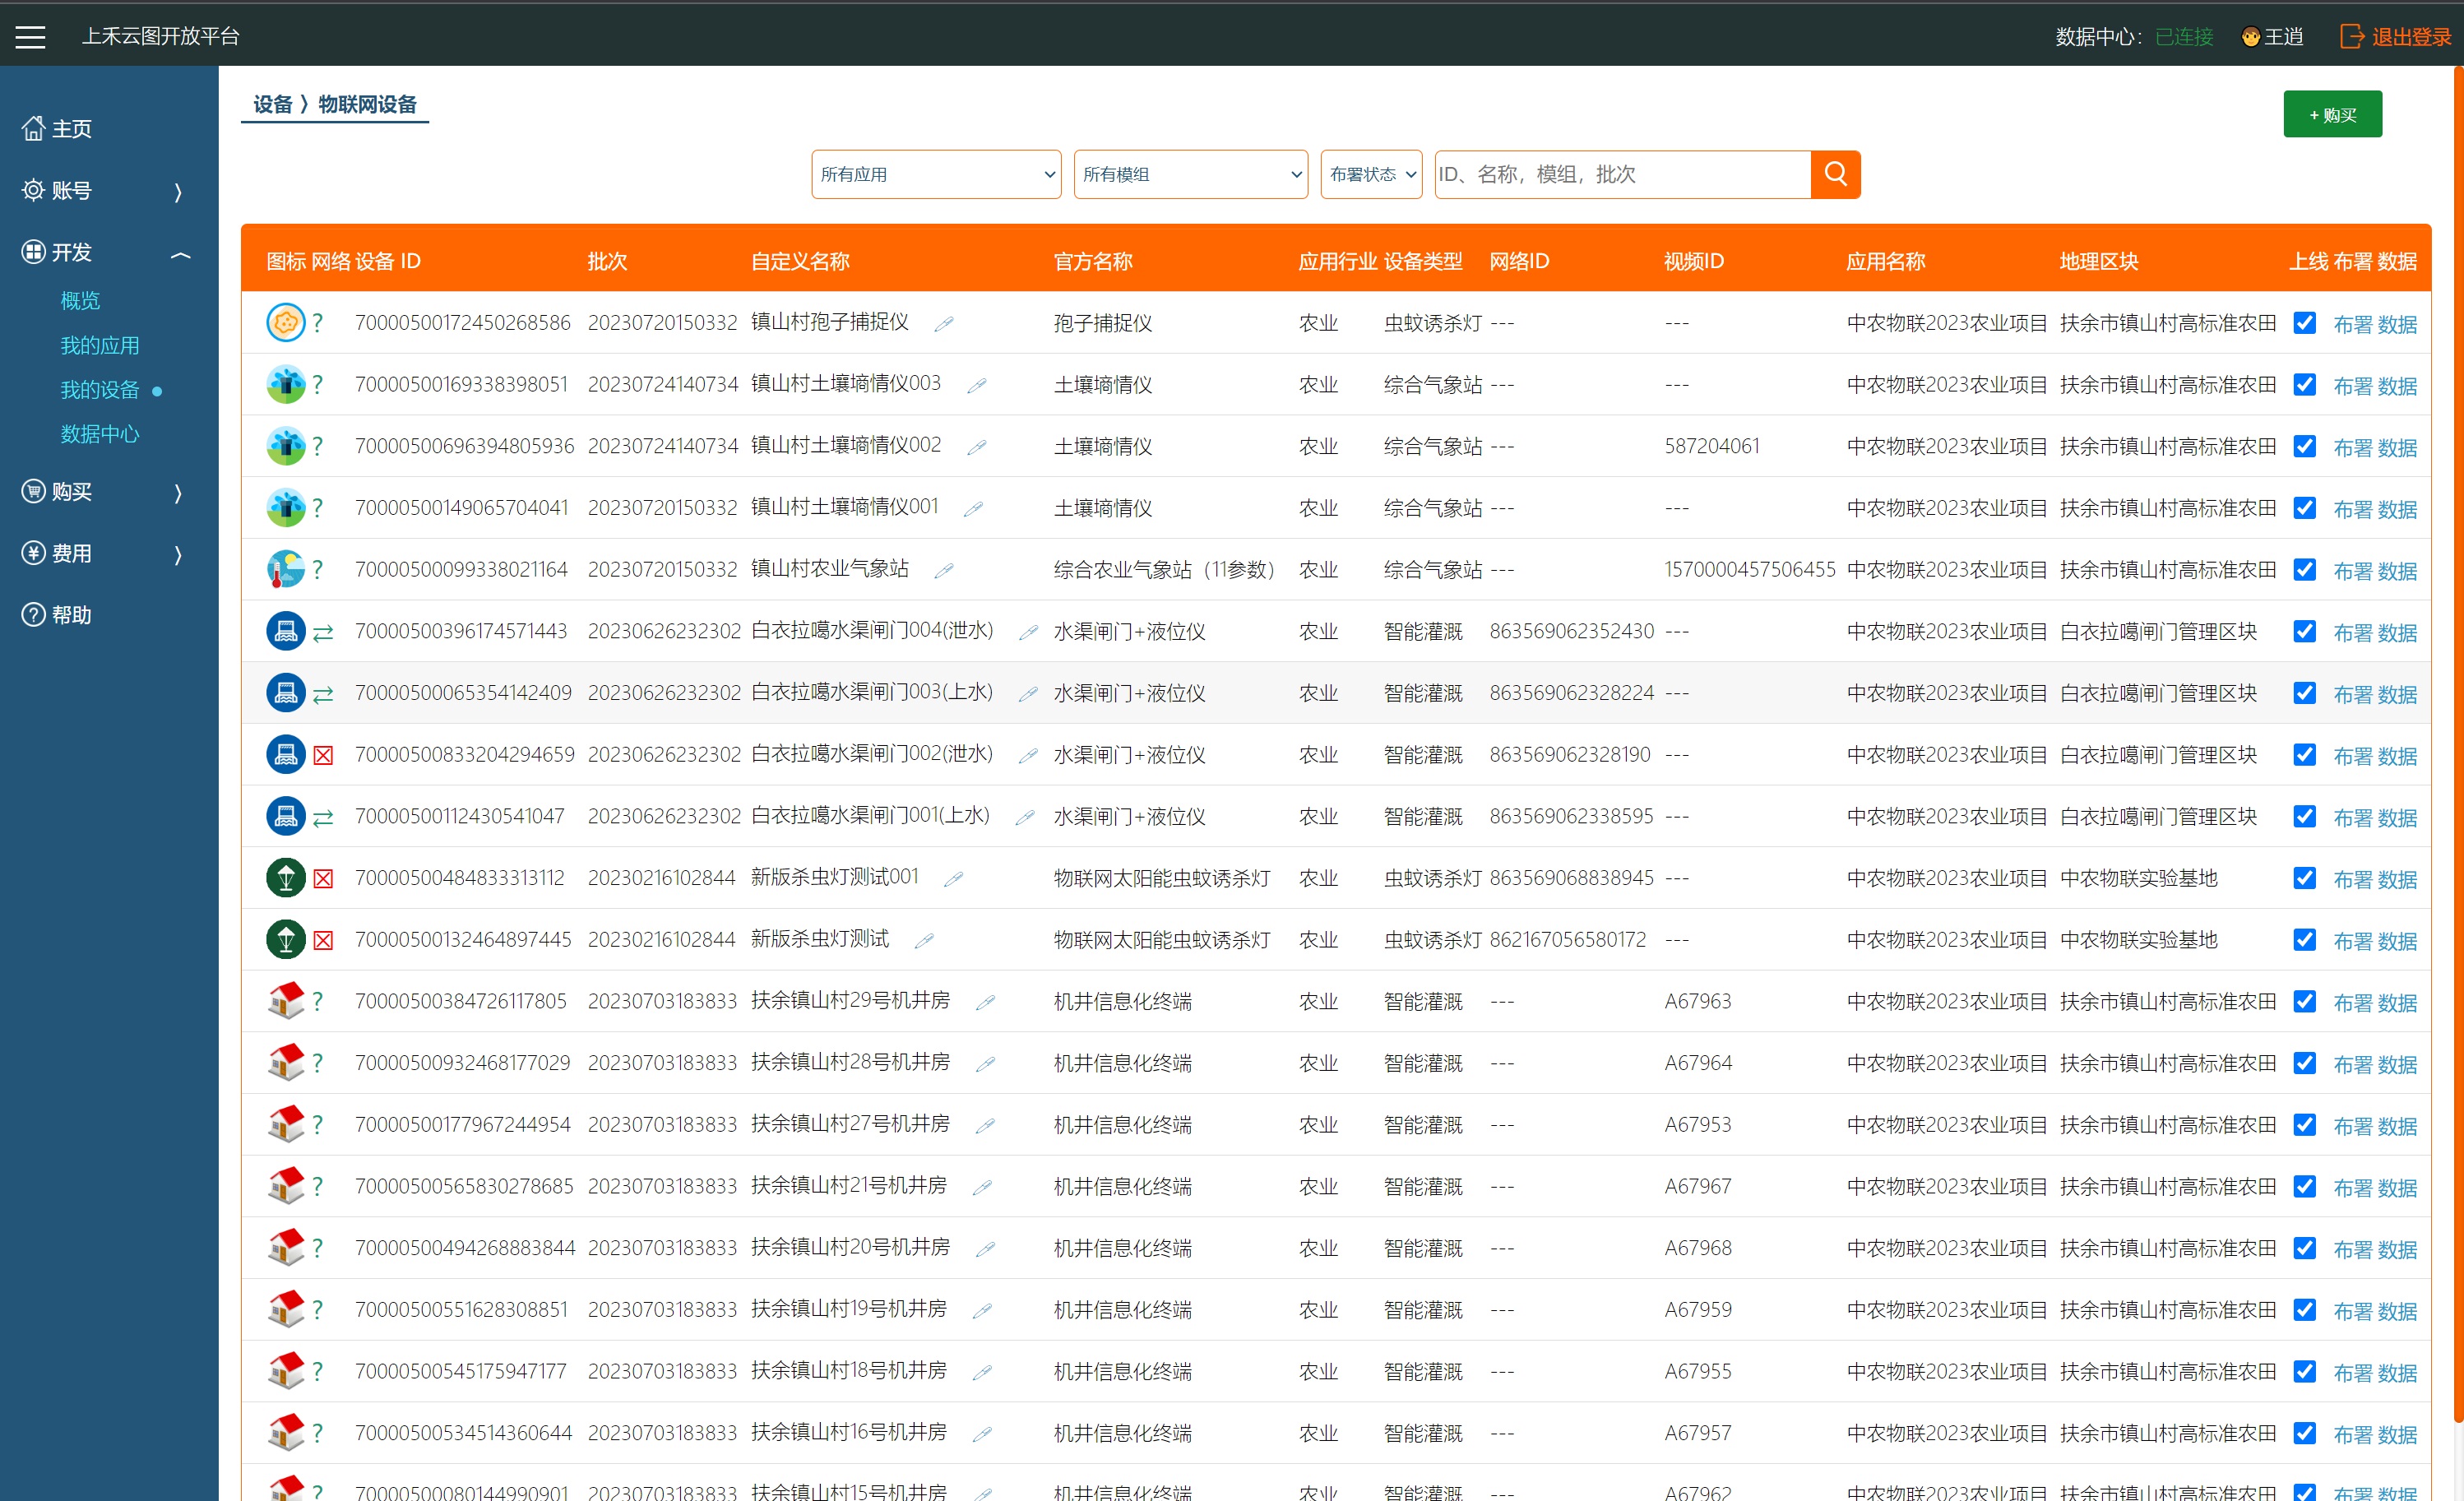Click 布署 link for 镇山村孢子捕捉仪

pos(2352,324)
